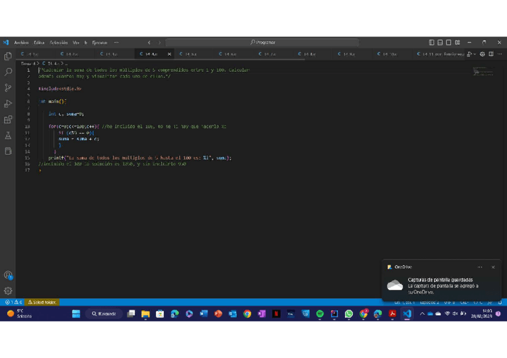Expand the overflow menu in the menu bar
The image size is (507, 358).
pyautogui.click(x=116, y=42)
